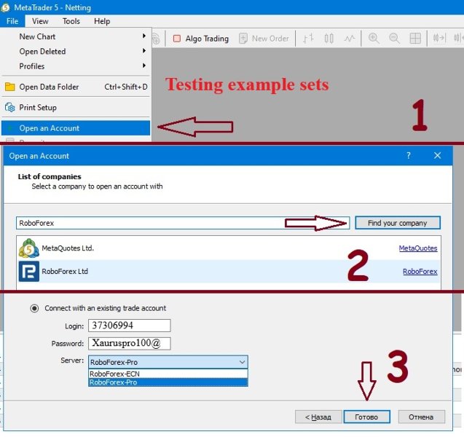The height and width of the screenshot is (437, 464).
Task: Choose RoboForex-ECN from server list
Action: click(168, 374)
